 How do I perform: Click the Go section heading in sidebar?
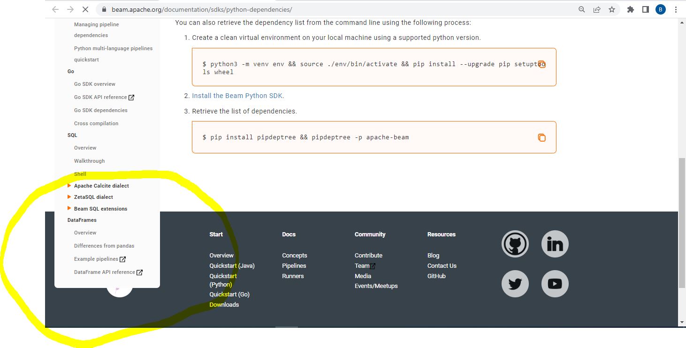coord(71,71)
